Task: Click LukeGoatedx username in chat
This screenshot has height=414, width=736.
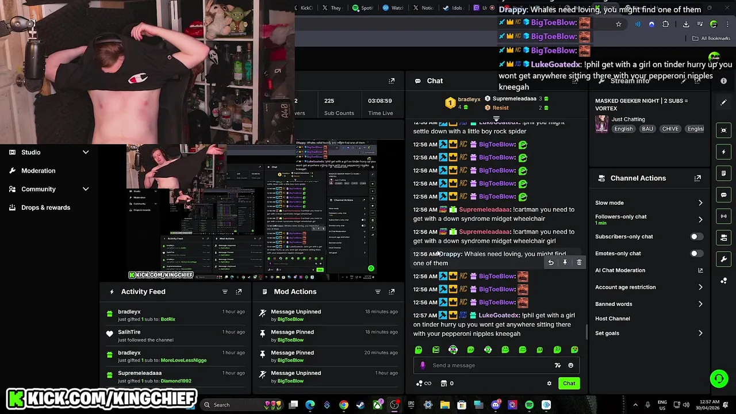Action: point(499,316)
